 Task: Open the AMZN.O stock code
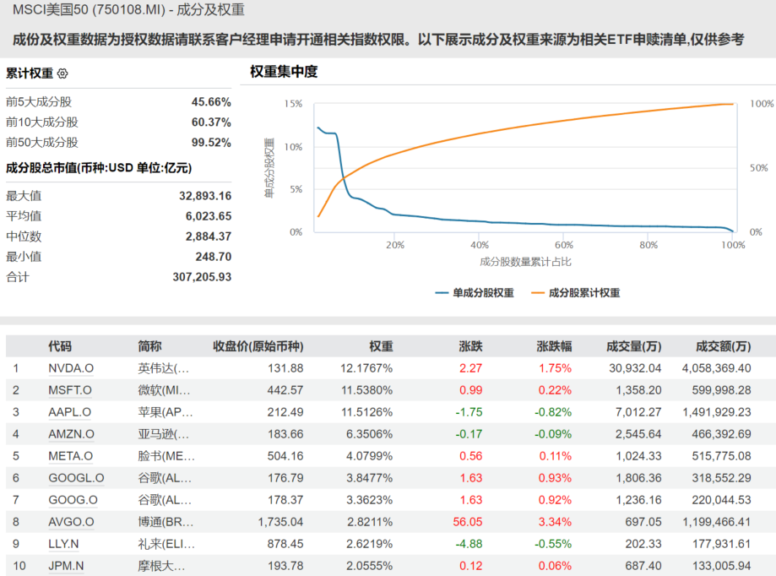tap(71, 434)
